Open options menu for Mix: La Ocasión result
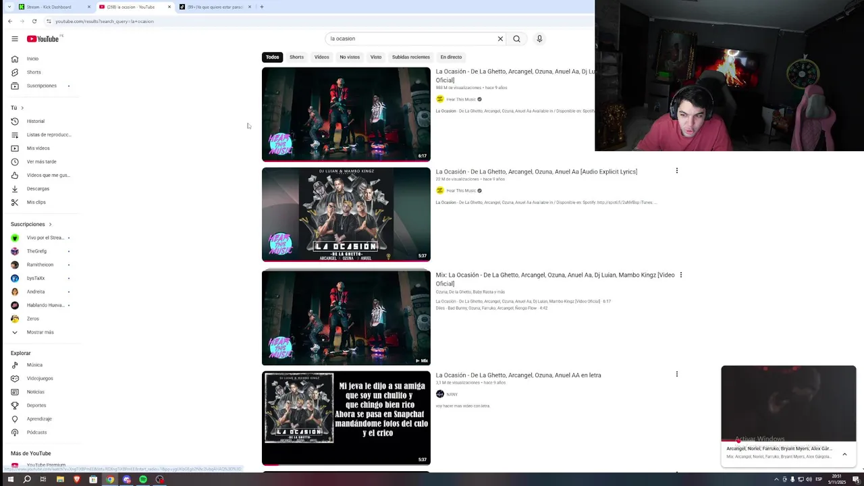 [x=680, y=275]
